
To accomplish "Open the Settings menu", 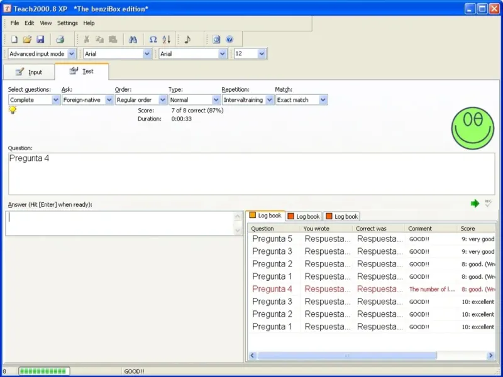I will pos(67,23).
